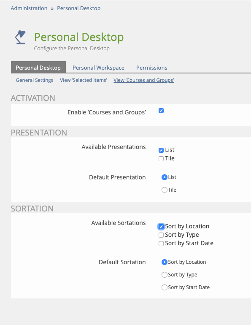Image resolution: width=251 pixels, height=325 pixels.
Task: Choose List as default presentation
Action: tap(165, 177)
